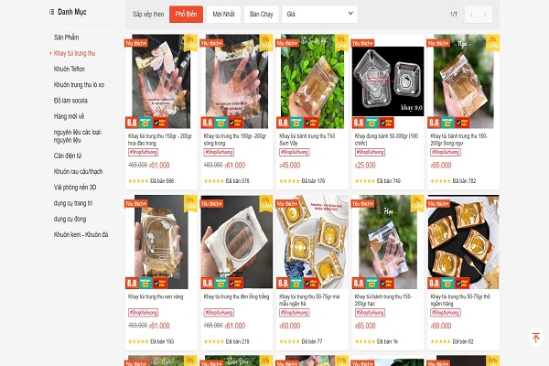Select Cân điện tử category
This screenshot has height=366, width=549.
coord(68,156)
